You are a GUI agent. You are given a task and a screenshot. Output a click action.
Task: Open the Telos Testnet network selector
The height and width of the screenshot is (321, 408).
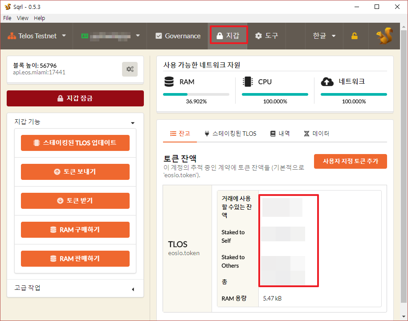[37, 36]
